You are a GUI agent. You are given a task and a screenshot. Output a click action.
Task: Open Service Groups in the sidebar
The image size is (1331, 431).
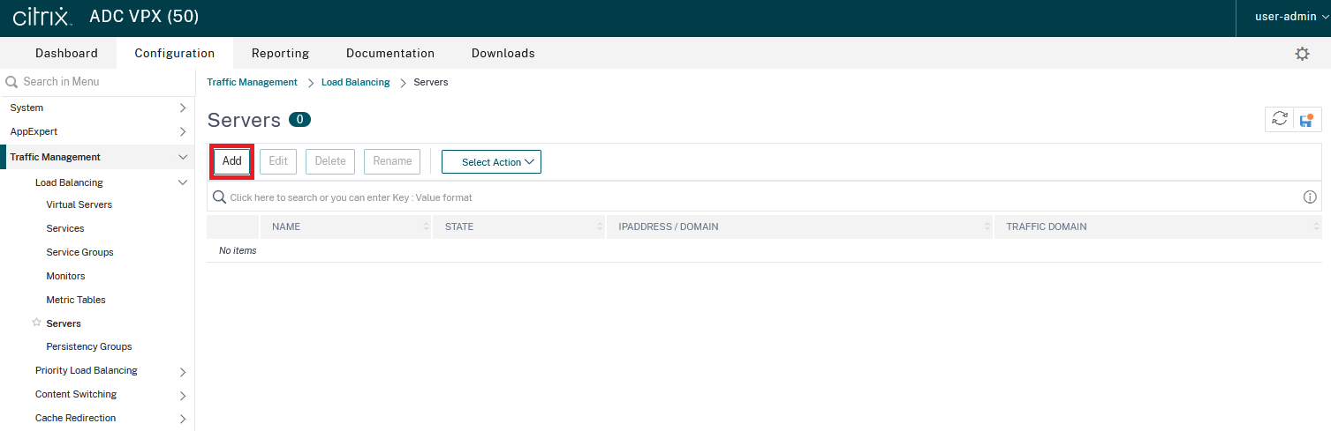tap(79, 252)
